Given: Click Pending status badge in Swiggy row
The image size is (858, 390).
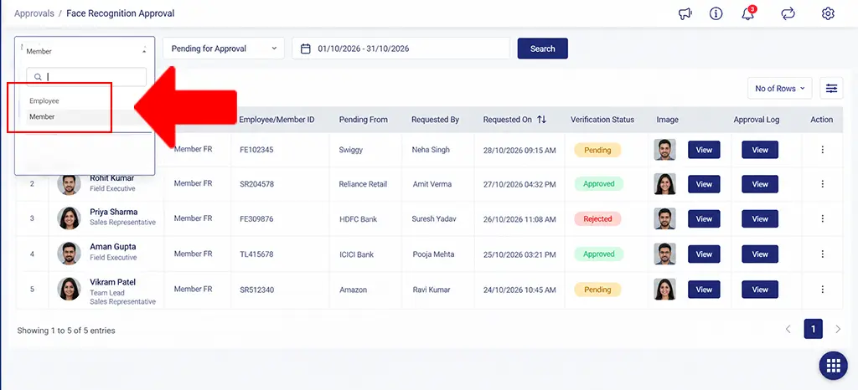Looking at the screenshot, I should (x=597, y=150).
